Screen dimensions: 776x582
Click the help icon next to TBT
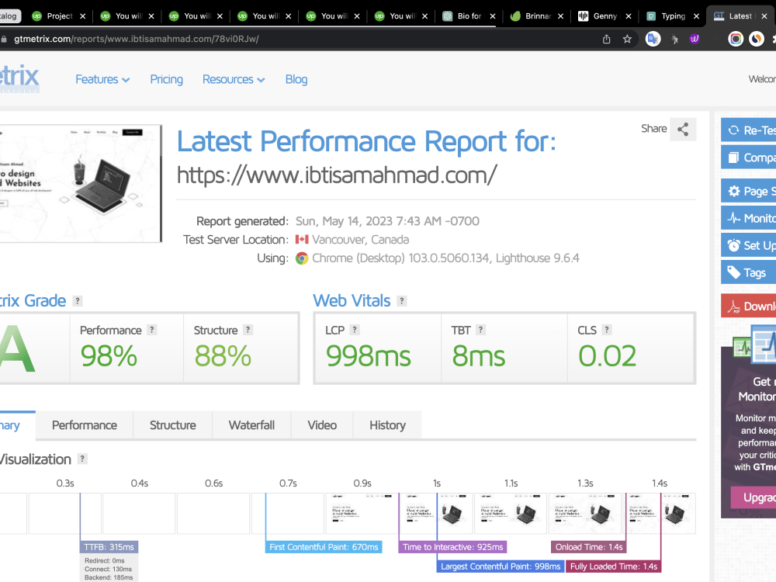[x=480, y=330]
